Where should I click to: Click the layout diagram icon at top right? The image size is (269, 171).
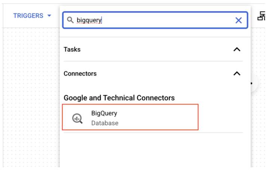click(261, 16)
